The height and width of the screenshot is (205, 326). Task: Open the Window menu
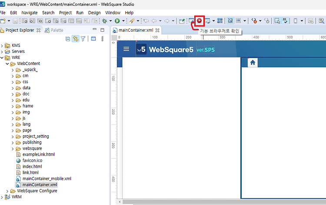point(113,13)
